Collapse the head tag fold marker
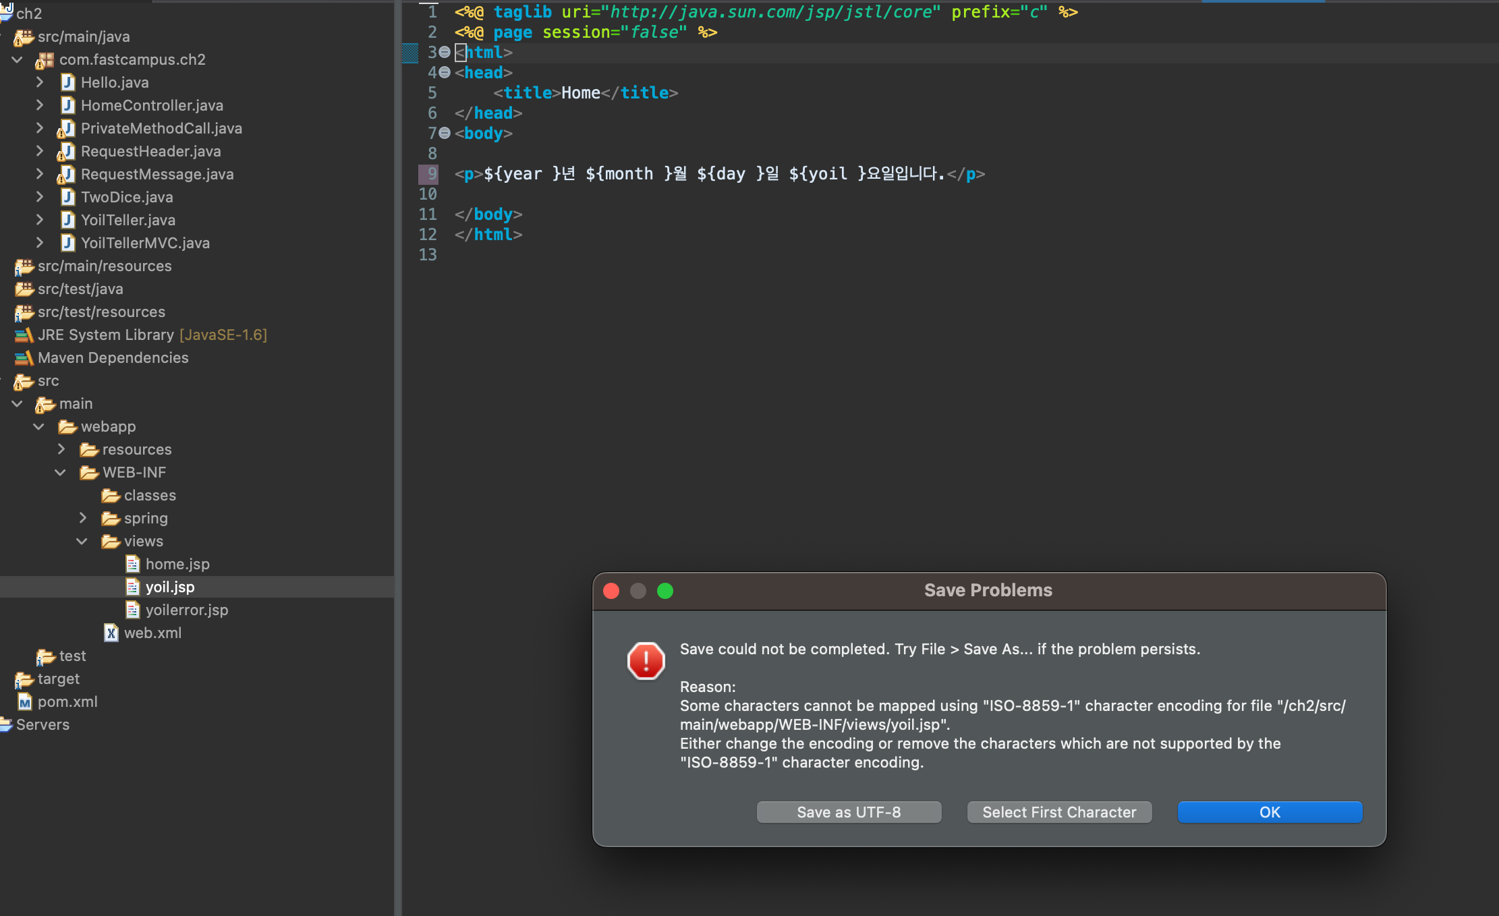 click(x=445, y=73)
